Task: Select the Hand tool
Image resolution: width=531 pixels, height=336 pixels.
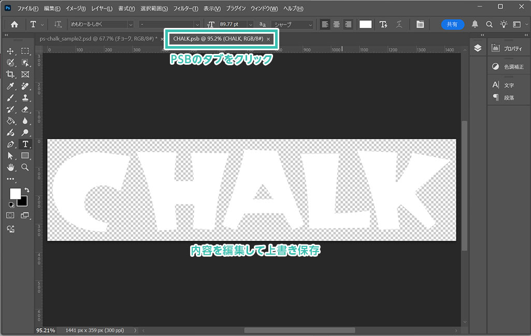Action: (x=10, y=167)
